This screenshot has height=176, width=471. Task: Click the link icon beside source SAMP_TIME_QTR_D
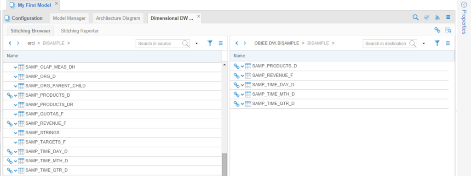click(10, 170)
